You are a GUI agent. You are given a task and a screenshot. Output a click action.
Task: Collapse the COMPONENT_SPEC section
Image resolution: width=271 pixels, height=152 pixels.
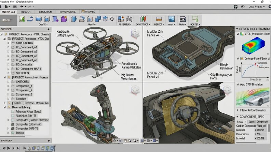237,117
